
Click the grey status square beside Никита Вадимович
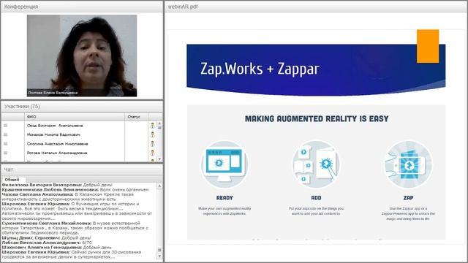click(x=5, y=134)
